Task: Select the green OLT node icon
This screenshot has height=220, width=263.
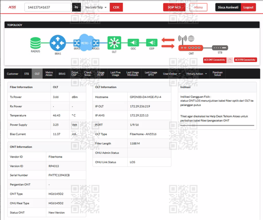Action: (x=114, y=43)
